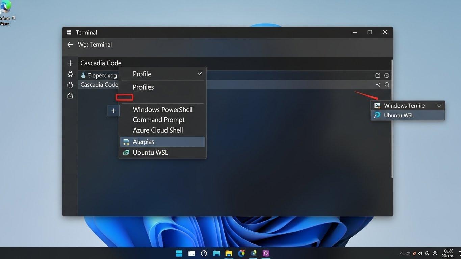The image size is (461, 259).
Task: Select the home icon in the sidebar
Action: (x=70, y=95)
